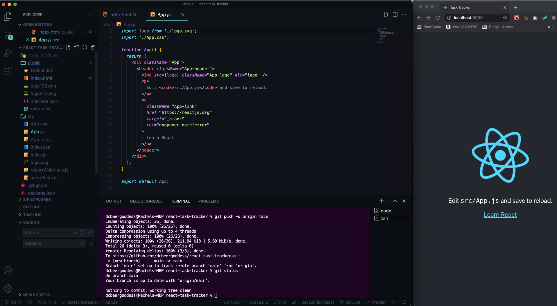Click browser back arrow
Image resolution: width=557 pixels, height=306 pixels.
pos(419,18)
